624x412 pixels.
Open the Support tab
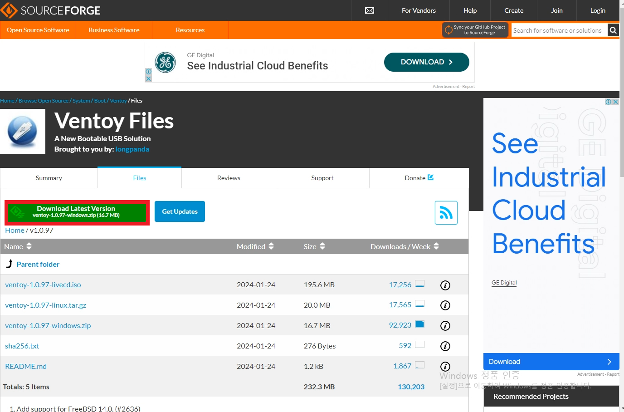[322, 178]
